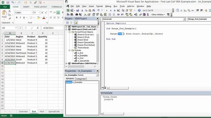Select the Overview sheet tab
The height and width of the screenshot is (118, 211).
pyautogui.click(x=23, y=111)
